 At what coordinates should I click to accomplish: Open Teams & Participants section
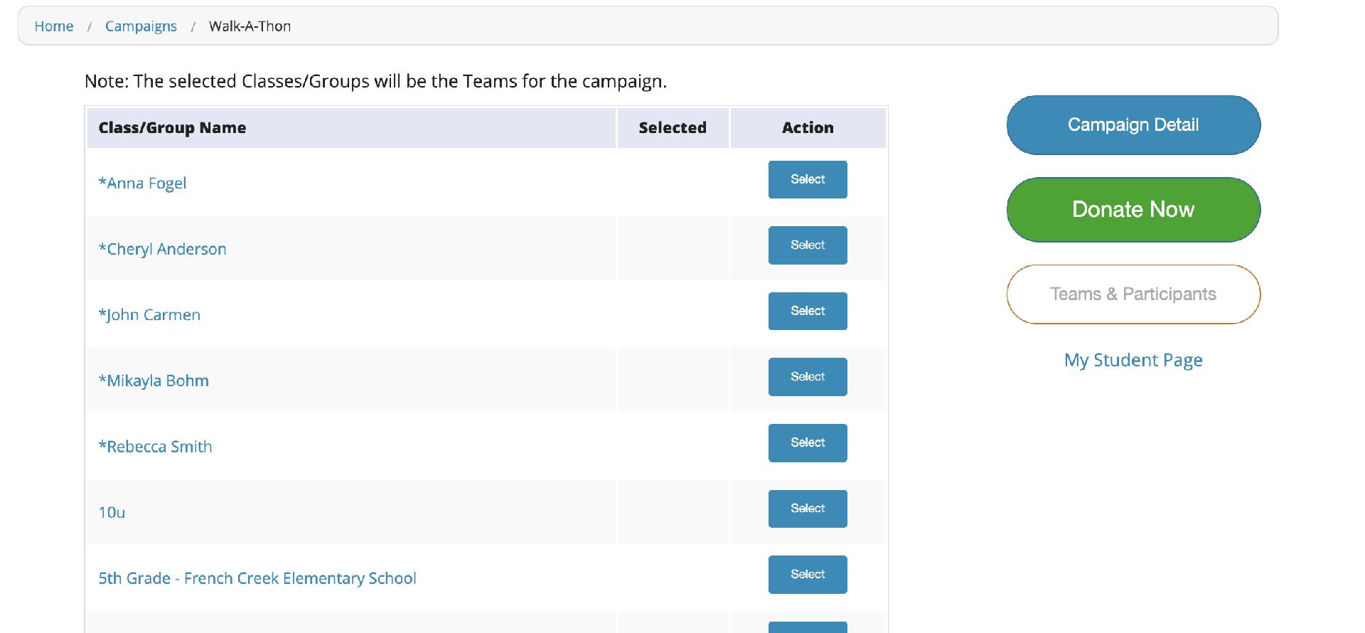[1133, 294]
